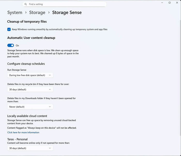Screen dimensions: 181x156
Task: Click the chevron before Storage Sense title
Action: pyautogui.click(x=49, y=13)
